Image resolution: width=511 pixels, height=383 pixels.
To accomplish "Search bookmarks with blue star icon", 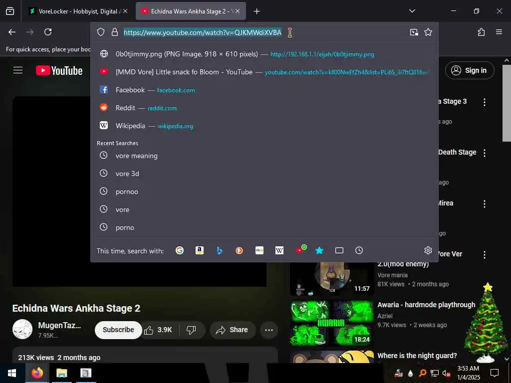I will 319,250.
